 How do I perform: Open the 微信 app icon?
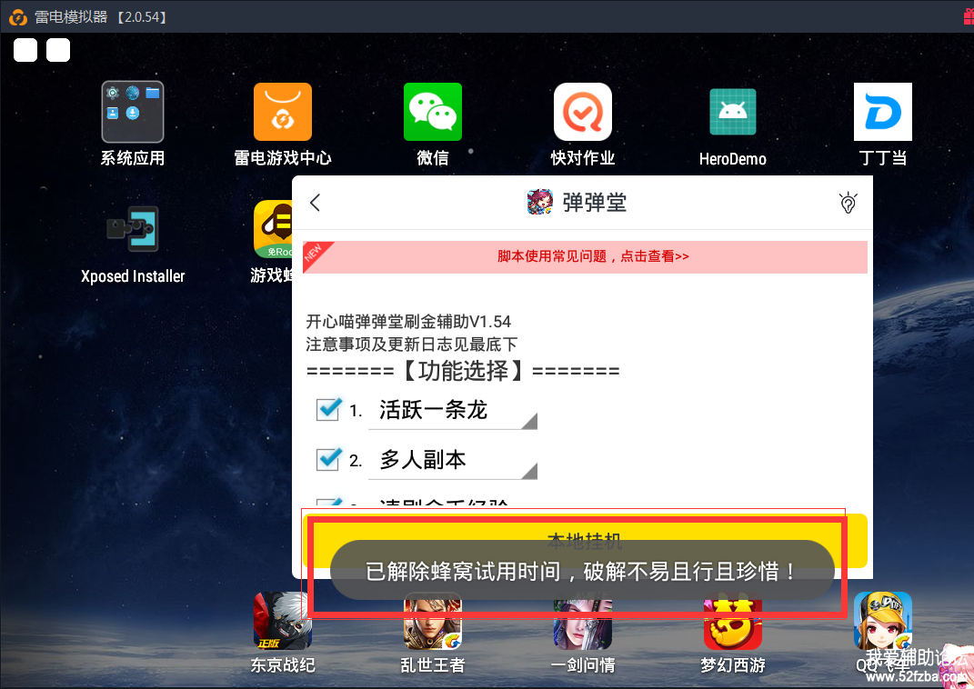pyautogui.click(x=433, y=112)
